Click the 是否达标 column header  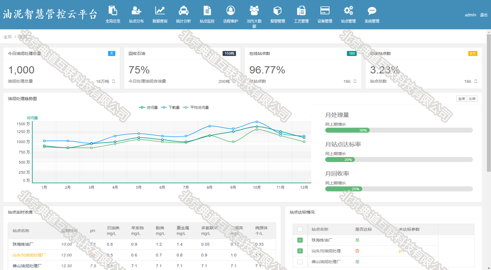click(x=363, y=229)
